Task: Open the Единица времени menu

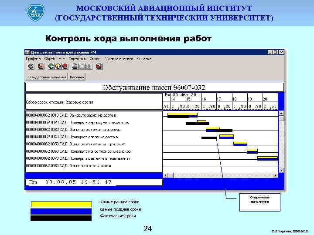Action: pyautogui.click(x=119, y=59)
